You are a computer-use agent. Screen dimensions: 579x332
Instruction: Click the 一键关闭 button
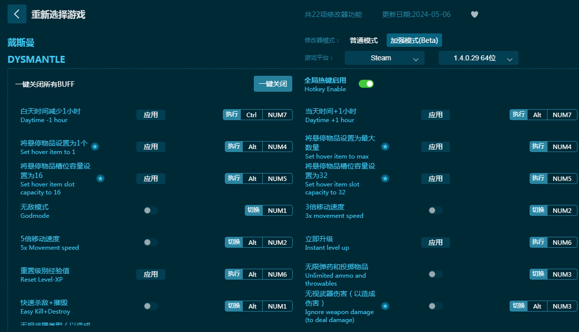click(273, 84)
